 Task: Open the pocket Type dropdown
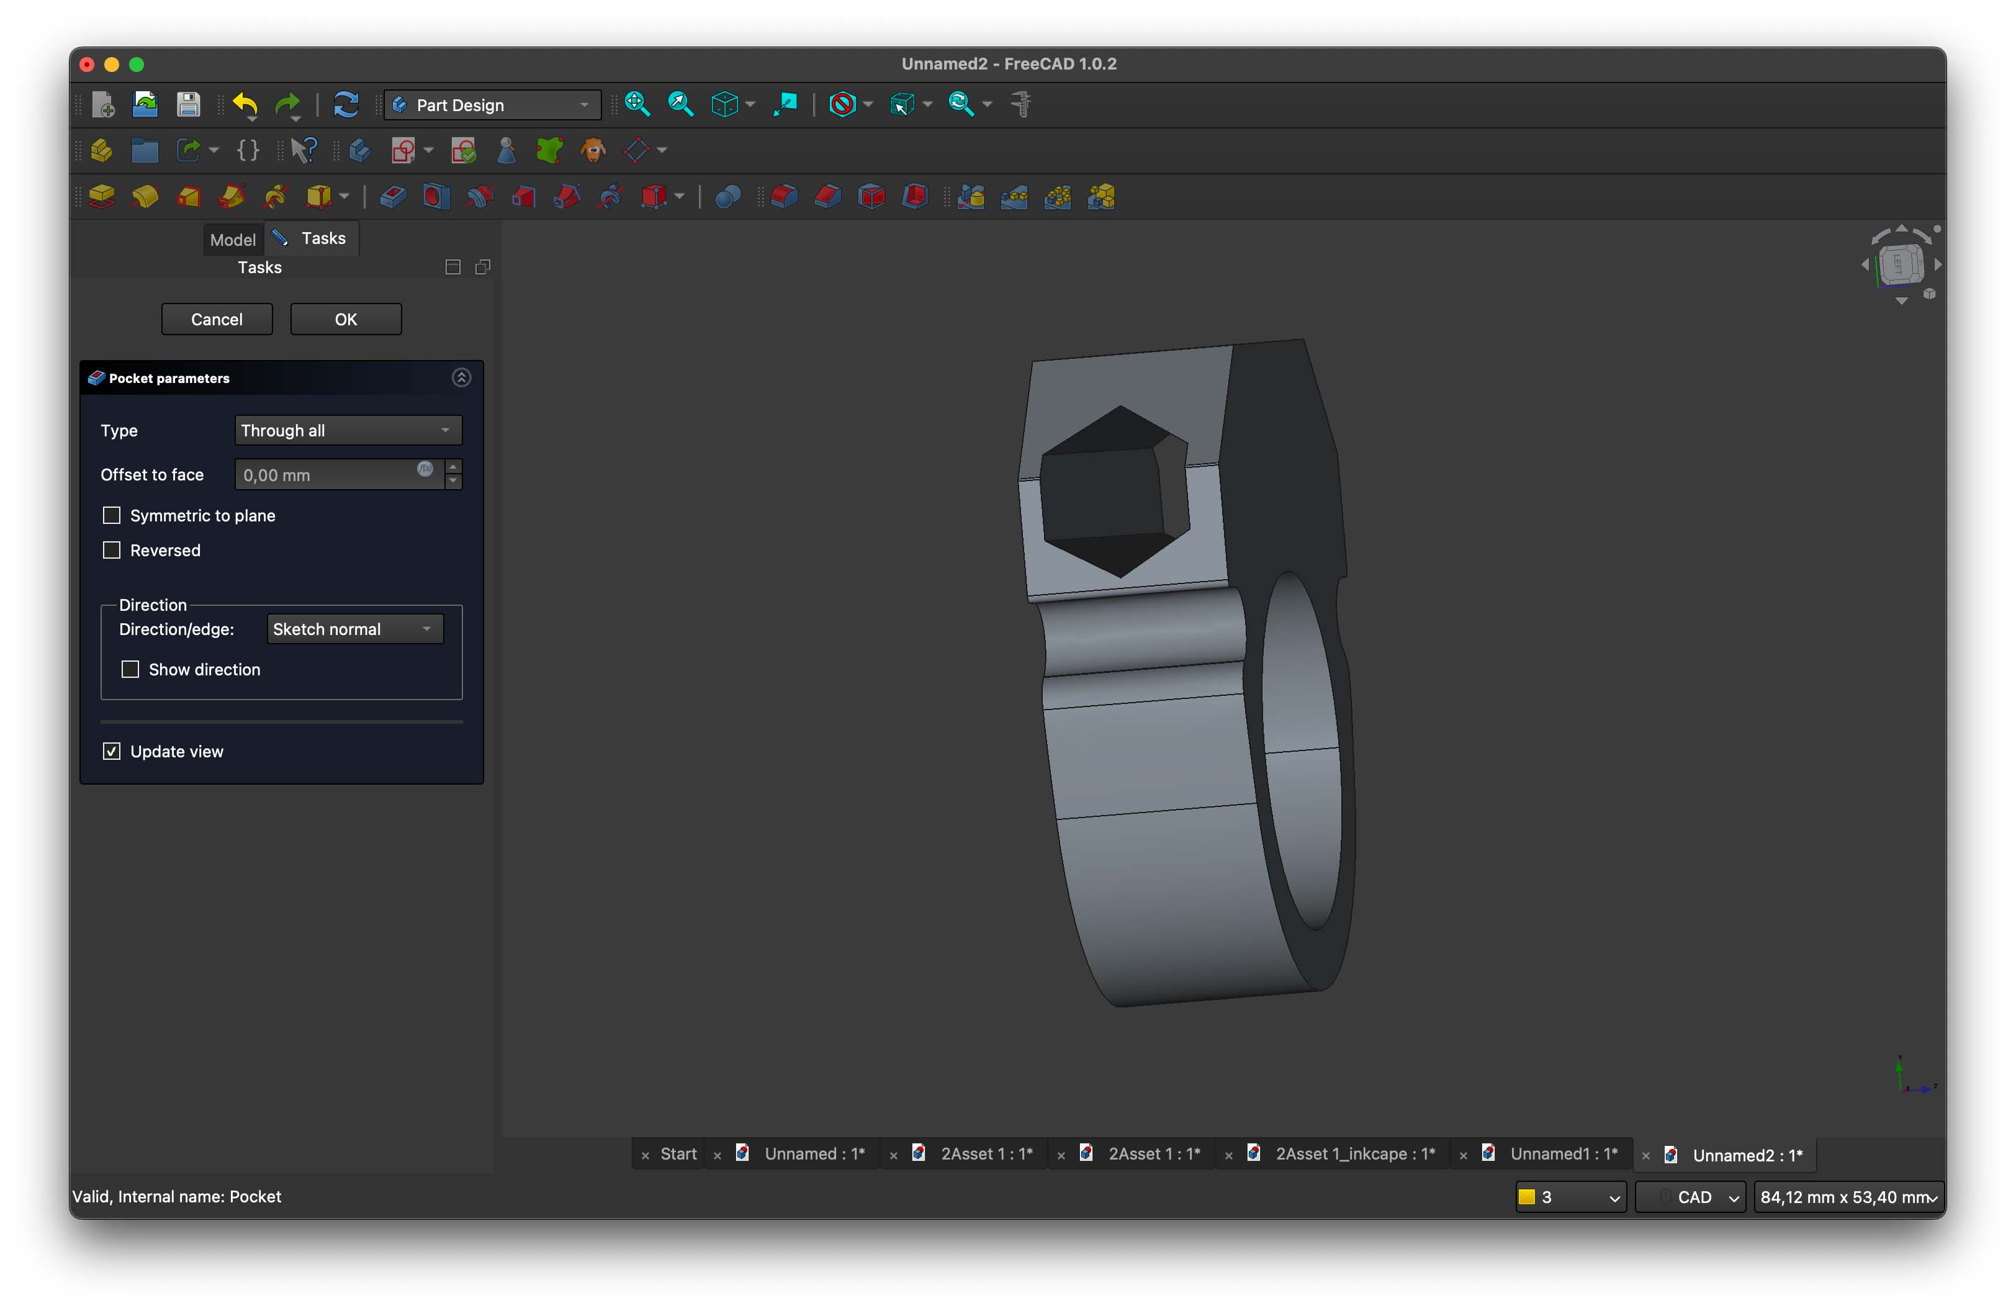(348, 430)
